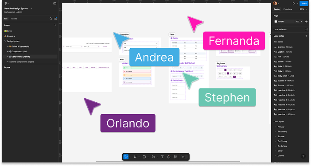This screenshot has height=166, width=311.
Task: Click the Layers section header
Action: click(7, 67)
